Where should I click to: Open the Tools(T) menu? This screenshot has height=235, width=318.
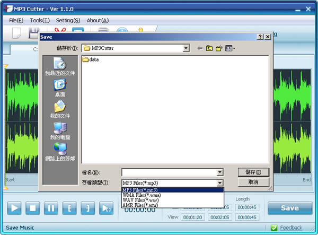pos(40,21)
